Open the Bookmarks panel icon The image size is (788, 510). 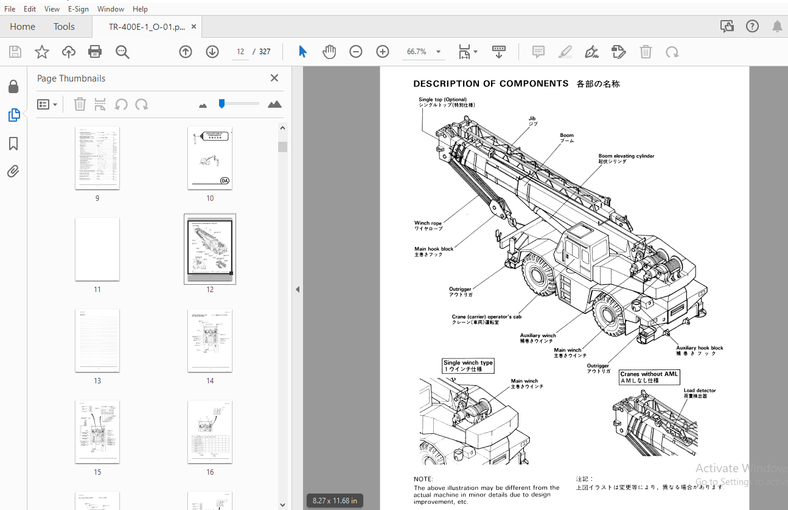pyautogui.click(x=13, y=144)
